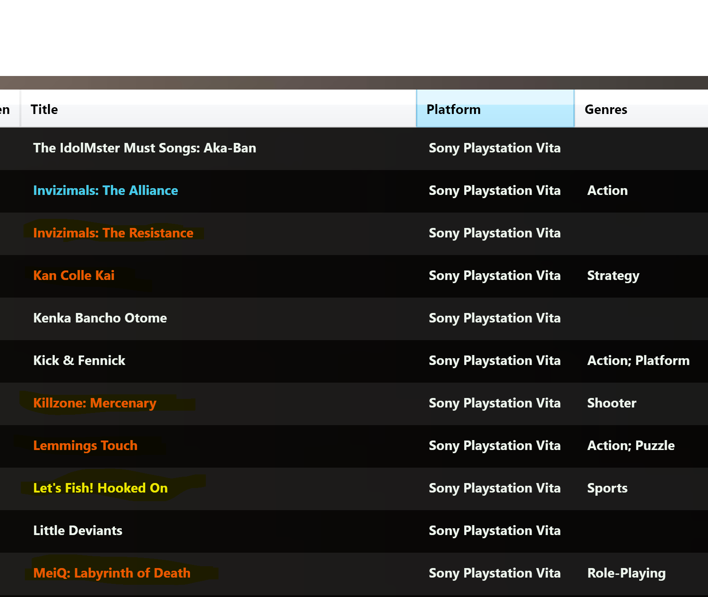Select MeiQ: Labyrinth of Death title
This screenshot has width=708, height=597.
point(112,573)
